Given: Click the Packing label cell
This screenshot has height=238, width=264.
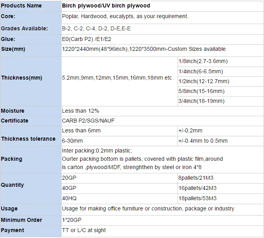Looking at the screenshot, I should [x=11, y=159].
